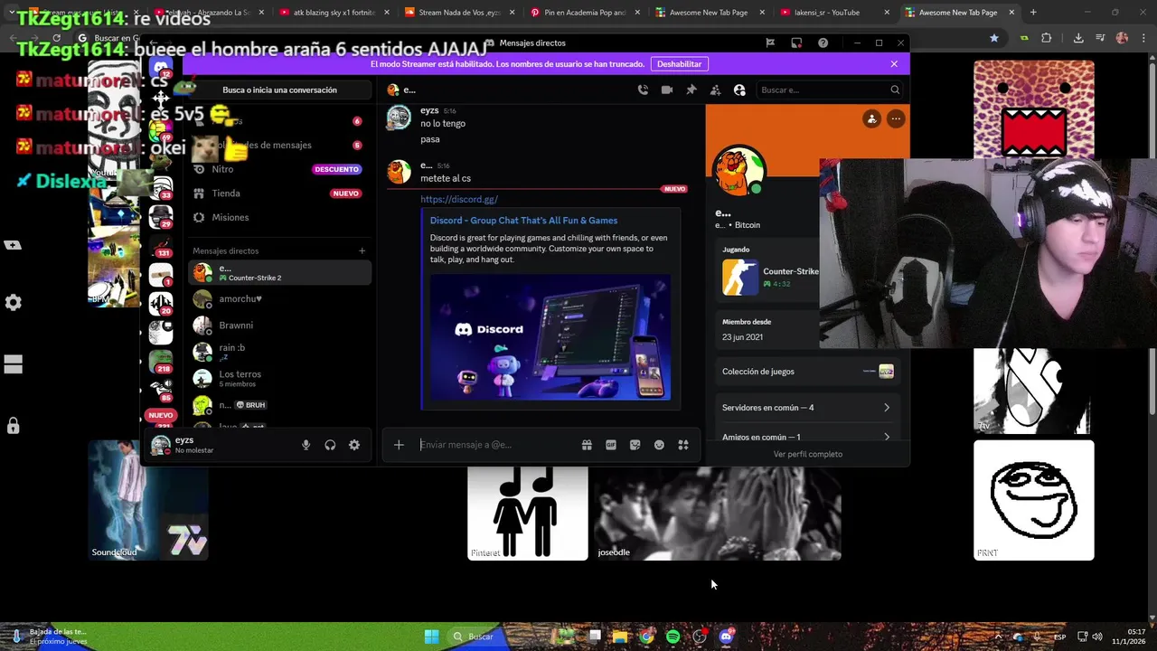Open the Misiones quests page
Image resolution: width=1157 pixels, height=651 pixels.
click(278, 217)
